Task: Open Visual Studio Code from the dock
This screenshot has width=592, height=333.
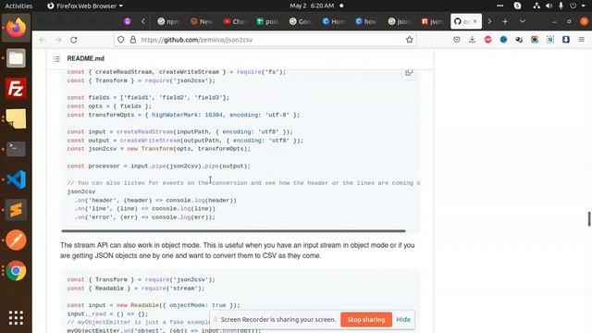Action: 16,179
